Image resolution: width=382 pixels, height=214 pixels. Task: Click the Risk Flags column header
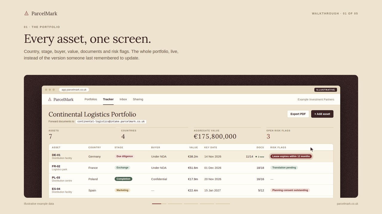tap(278, 147)
